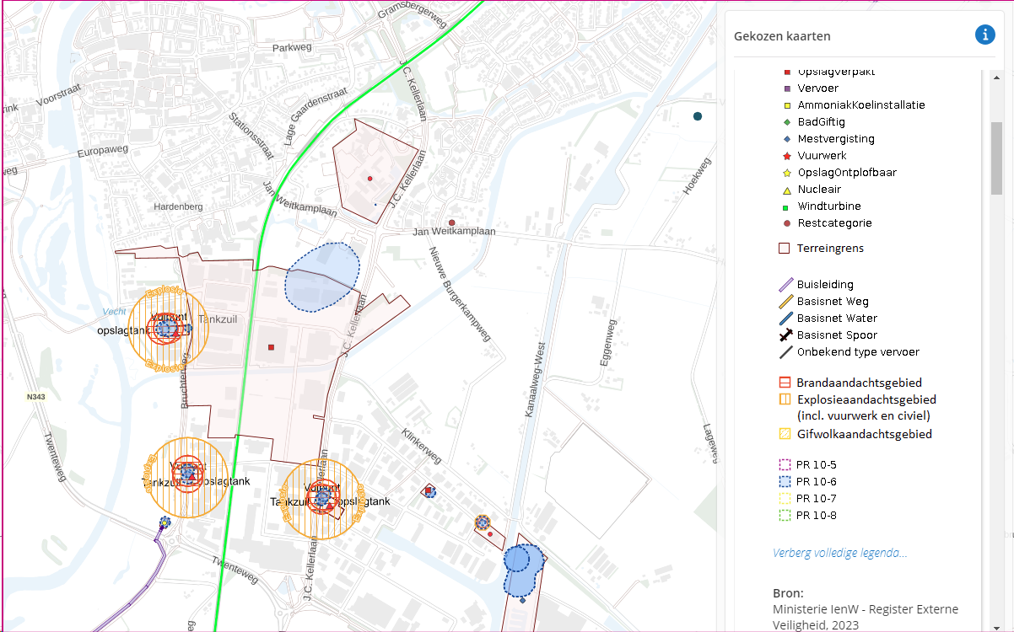Select the brown dot marker on Jan Weitkamplaan
Screen dimensions: 1014x632
(452, 223)
